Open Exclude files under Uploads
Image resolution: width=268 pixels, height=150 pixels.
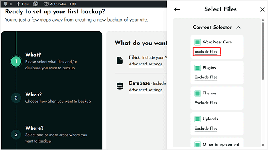206,128
